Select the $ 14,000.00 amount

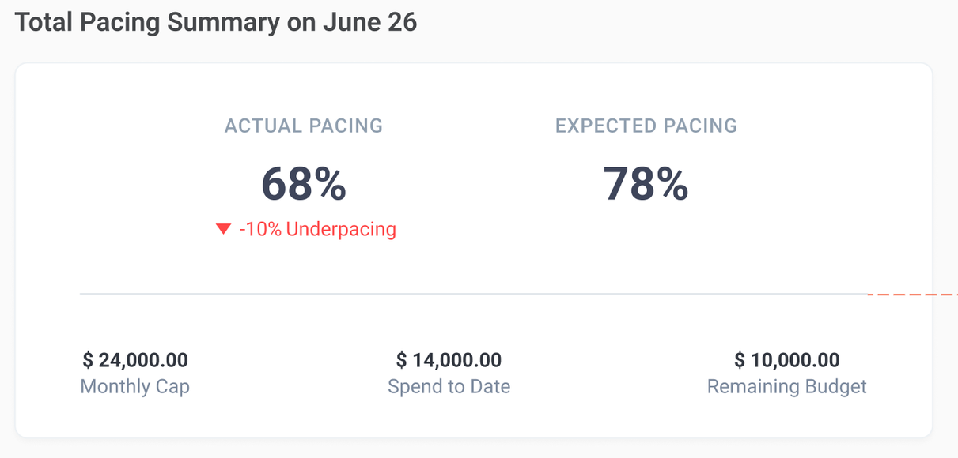[449, 361]
